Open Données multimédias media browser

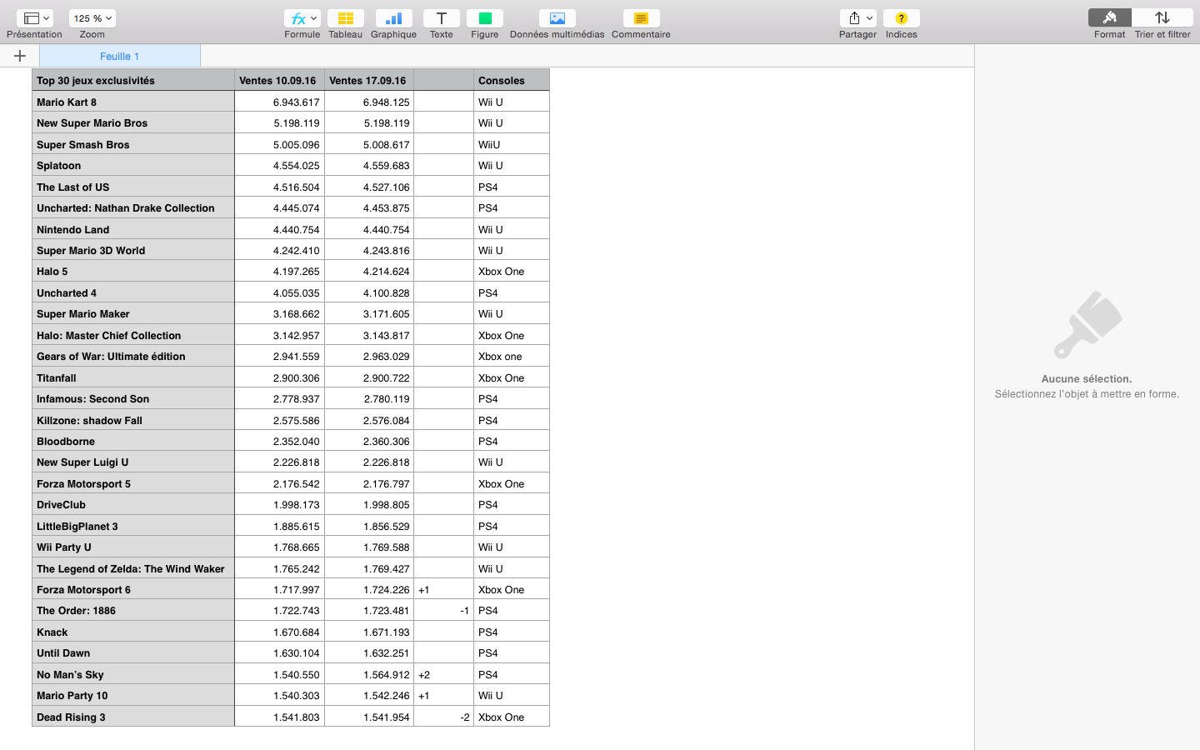point(557,18)
